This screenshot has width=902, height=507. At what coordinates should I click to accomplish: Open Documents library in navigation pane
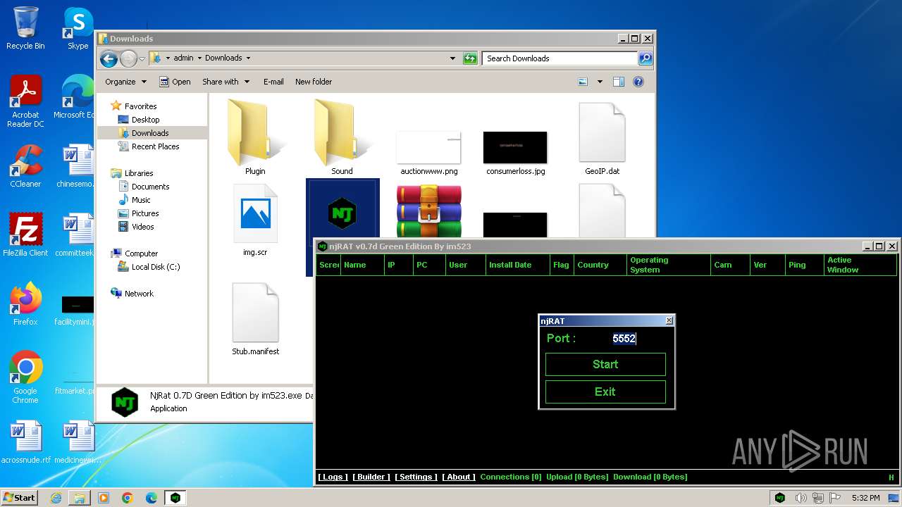150,187
